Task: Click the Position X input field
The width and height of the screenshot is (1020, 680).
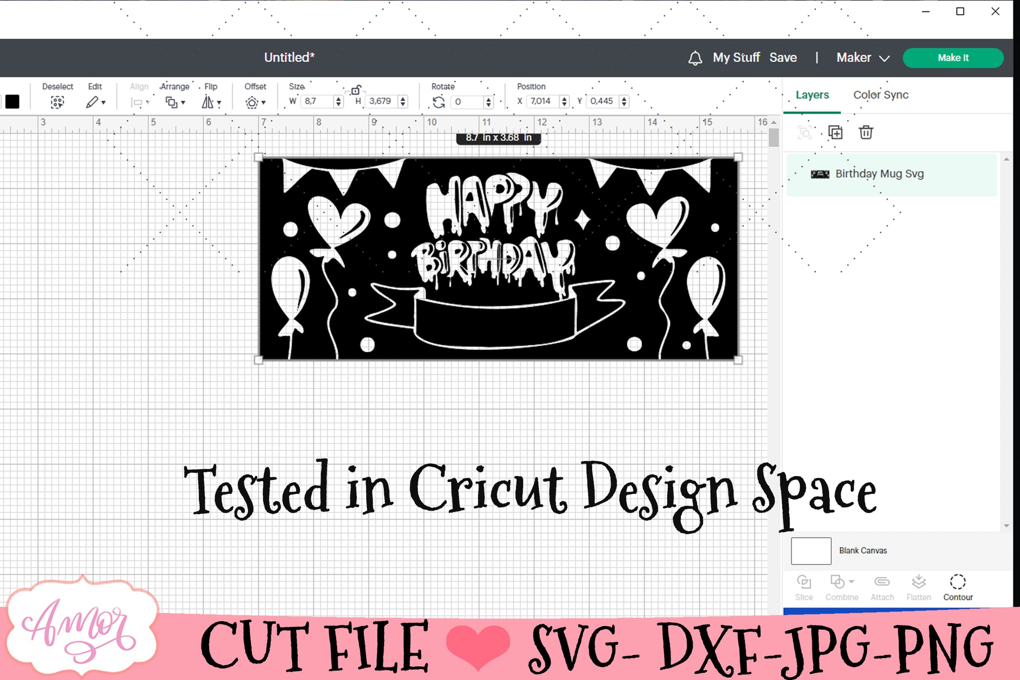Action: click(542, 101)
